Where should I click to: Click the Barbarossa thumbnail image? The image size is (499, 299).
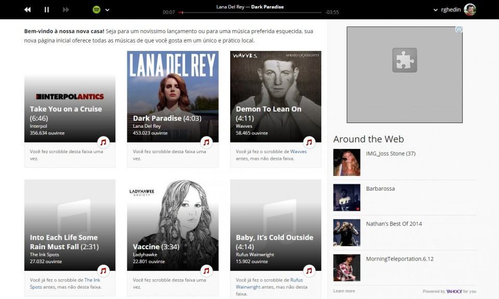pos(346,197)
